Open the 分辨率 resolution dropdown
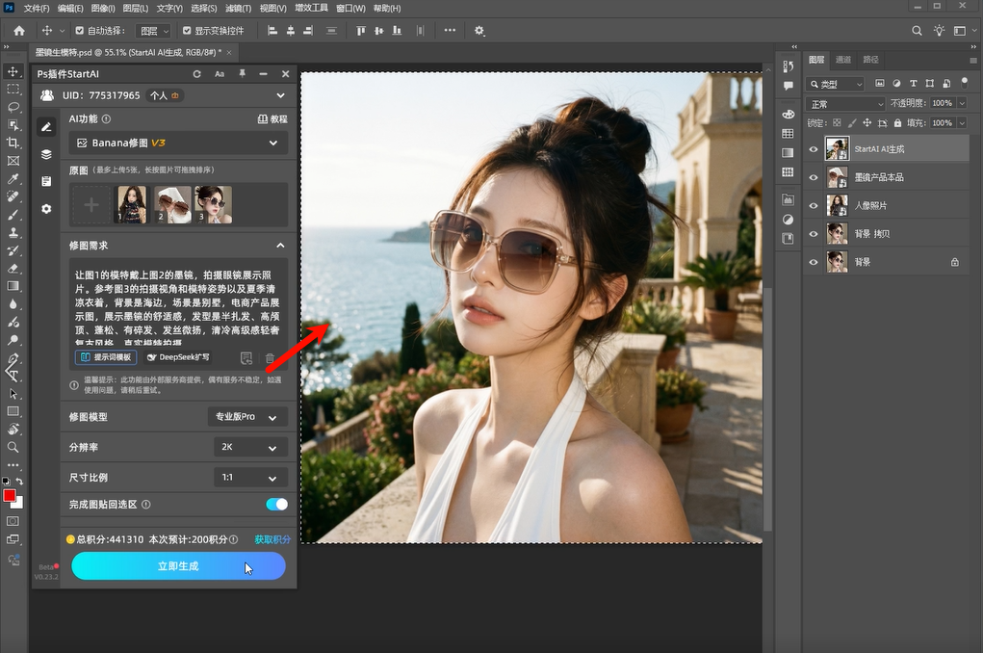The height and width of the screenshot is (653, 983). coord(248,447)
